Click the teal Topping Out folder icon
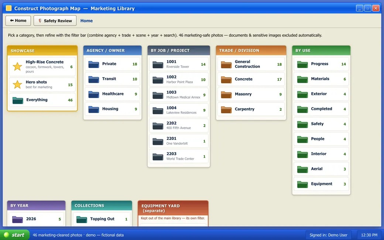This screenshot has width=384, height=240. (x=82, y=219)
